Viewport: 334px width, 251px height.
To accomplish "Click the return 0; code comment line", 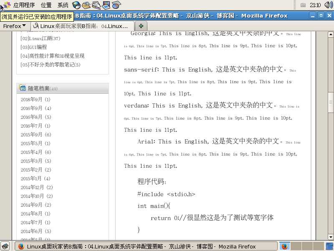I will point(212,218).
